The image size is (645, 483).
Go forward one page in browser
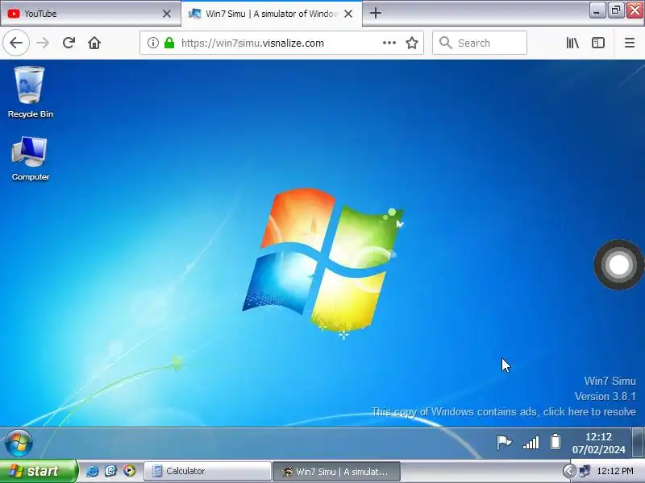(x=43, y=43)
